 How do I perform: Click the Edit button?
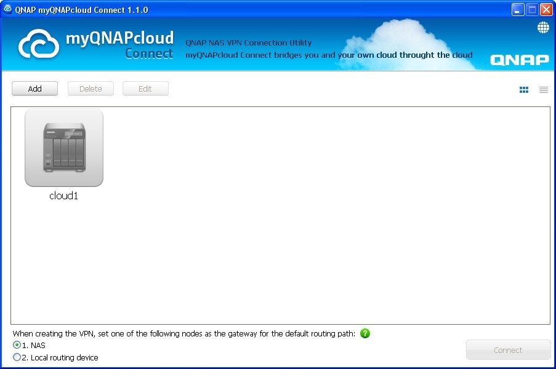145,89
